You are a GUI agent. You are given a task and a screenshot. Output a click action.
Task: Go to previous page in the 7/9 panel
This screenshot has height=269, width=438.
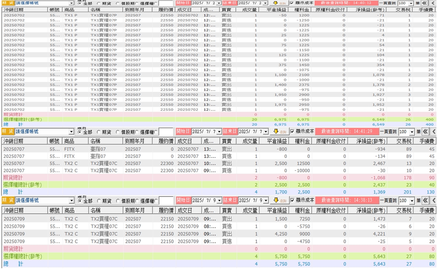tap(434, 200)
